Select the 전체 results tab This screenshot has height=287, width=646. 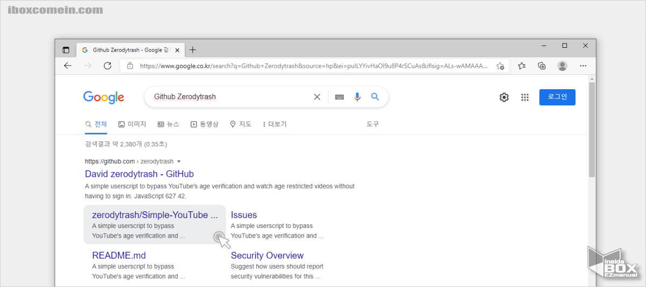pyautogui.click(x=96, y=124)
